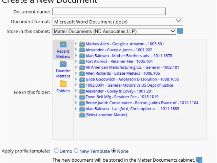Open the Store in this cabinet dropdown
The image size is (217, 163).
click(114, 31)
